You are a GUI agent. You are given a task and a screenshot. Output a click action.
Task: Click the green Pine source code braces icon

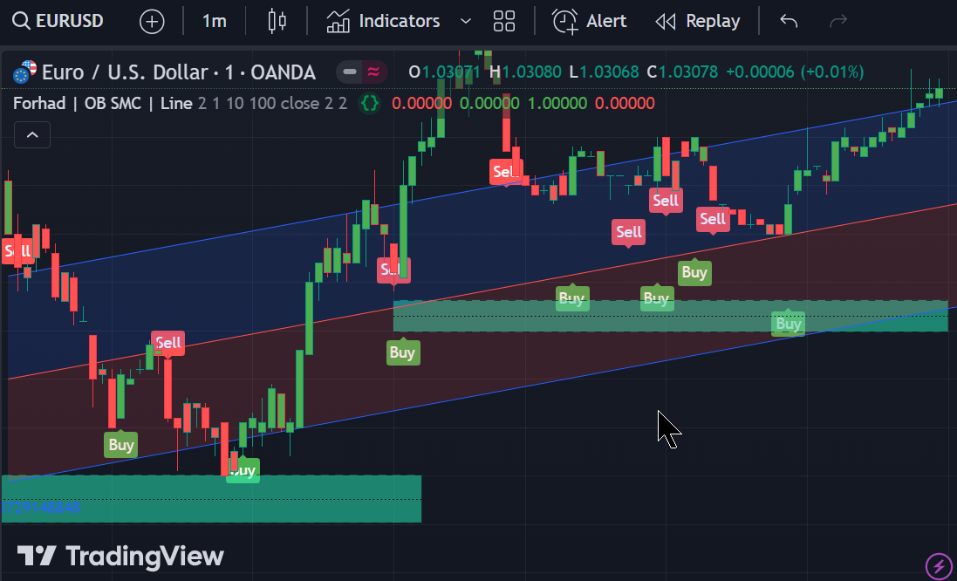click(x=370, y=104)
